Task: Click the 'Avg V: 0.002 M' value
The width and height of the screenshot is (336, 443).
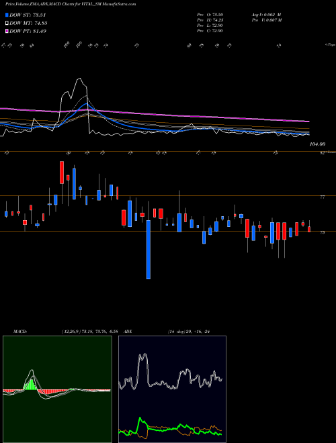Action: [x=266, y=15]
